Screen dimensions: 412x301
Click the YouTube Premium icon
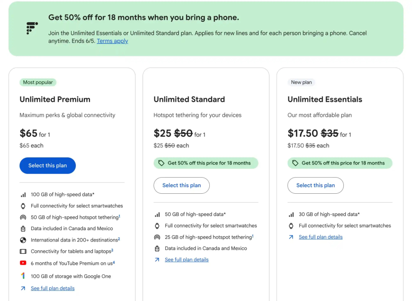point(23,263)
